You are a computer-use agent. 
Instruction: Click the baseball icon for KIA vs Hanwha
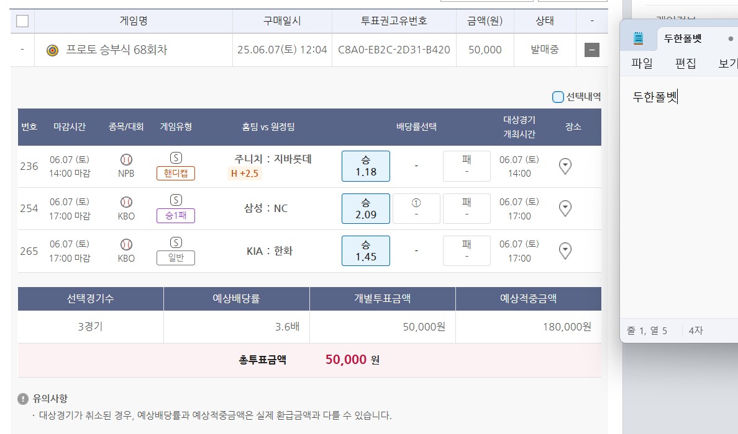[126, 244]
